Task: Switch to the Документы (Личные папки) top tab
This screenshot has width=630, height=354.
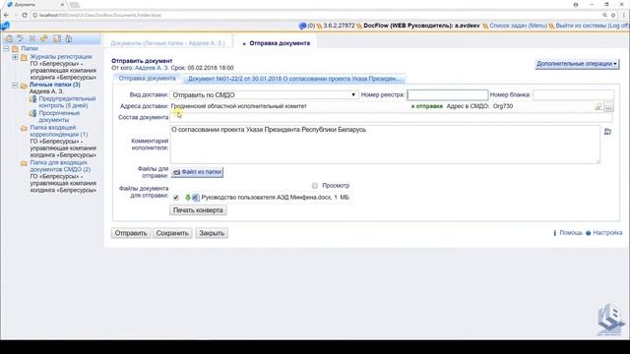Action: coord(167,43)
